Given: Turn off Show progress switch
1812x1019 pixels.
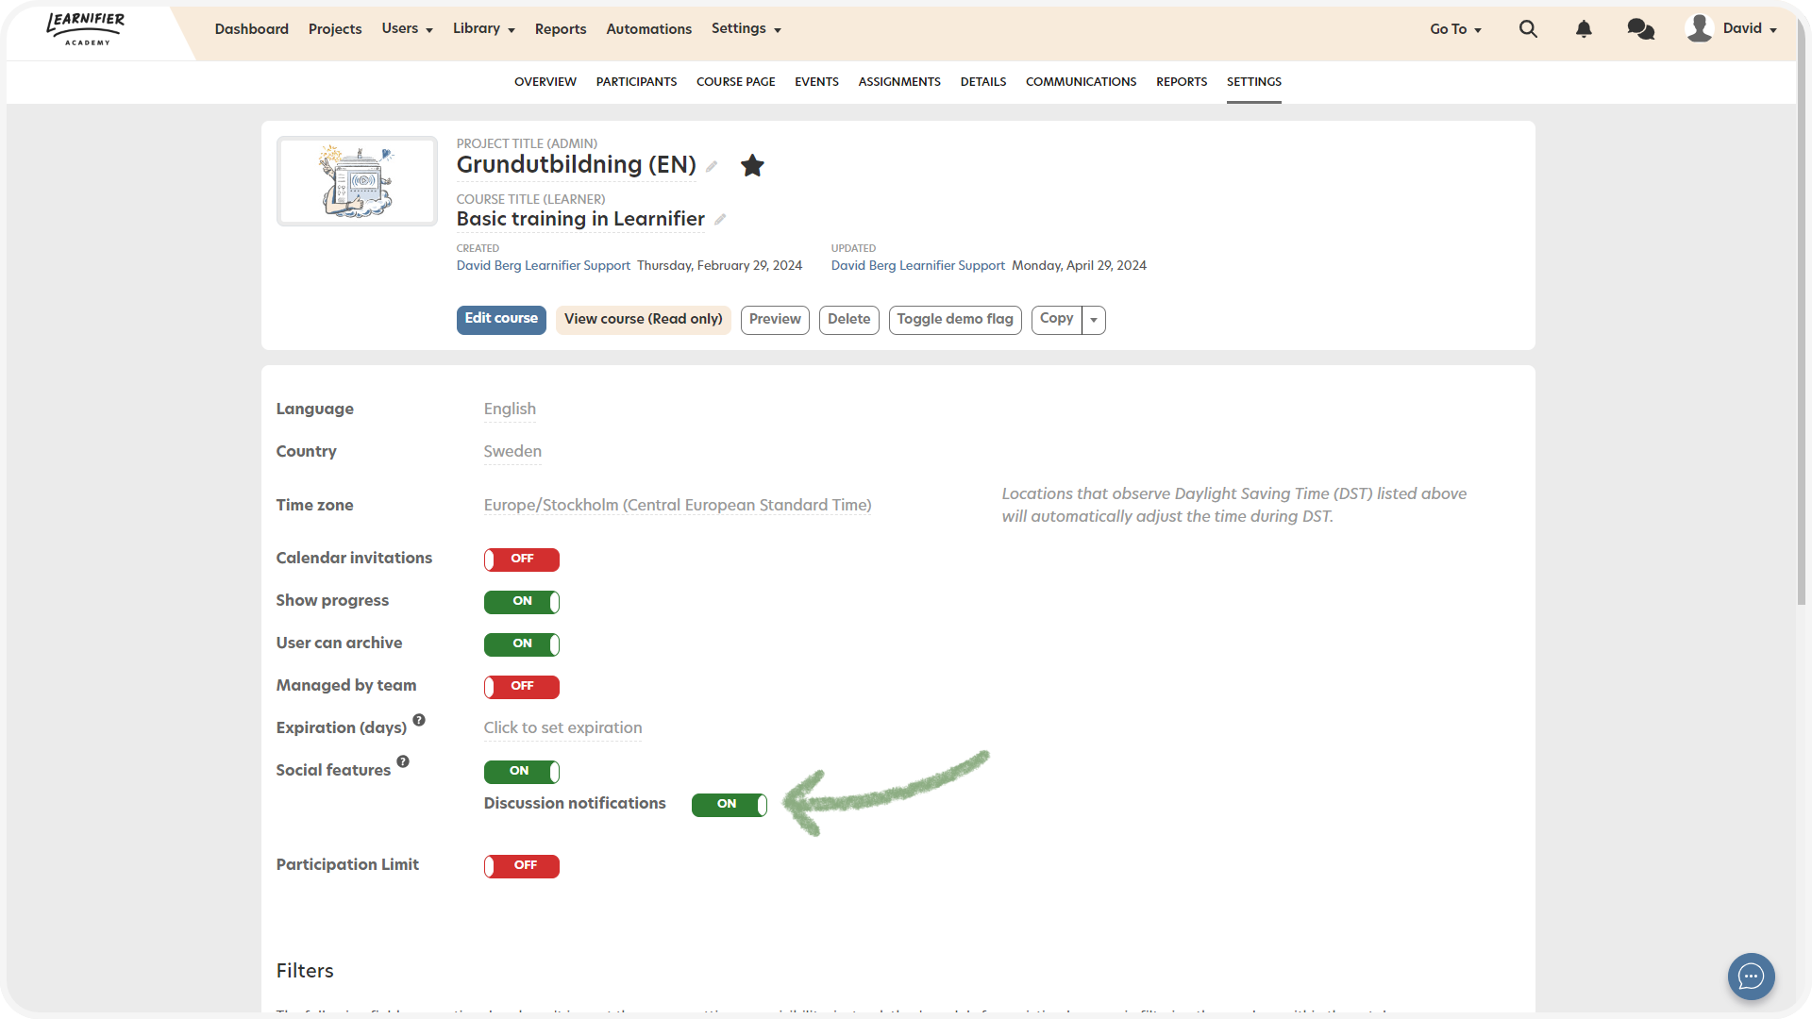Looking at the screenshot, I should 521,602.
